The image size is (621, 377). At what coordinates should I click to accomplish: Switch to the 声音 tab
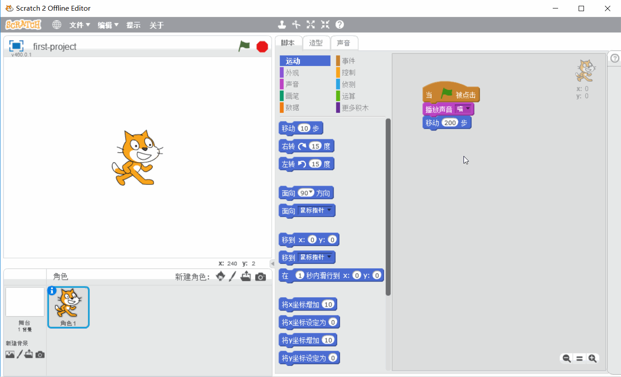coord(344,43)
